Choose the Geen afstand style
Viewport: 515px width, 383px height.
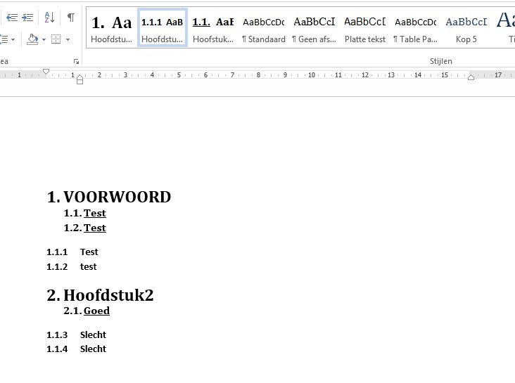click(314, 28)
